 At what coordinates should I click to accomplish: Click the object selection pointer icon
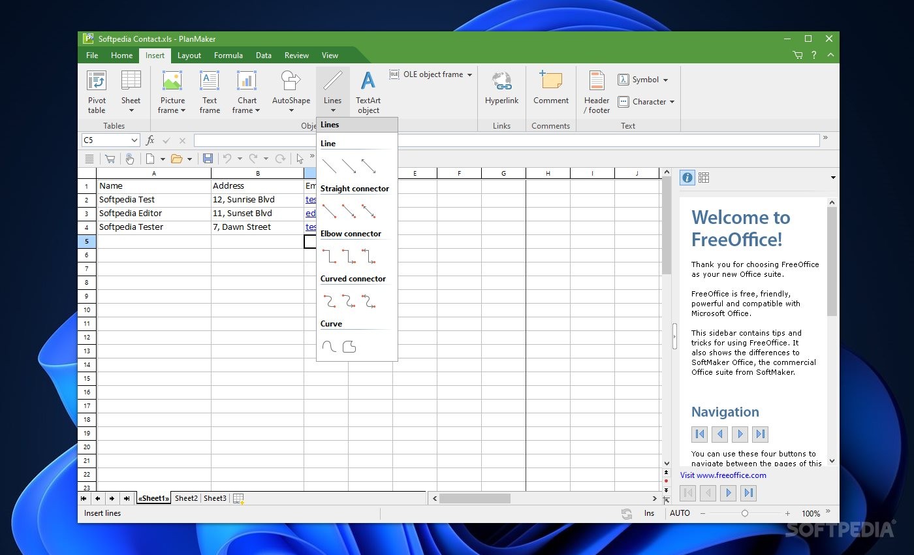click(300, 159)
